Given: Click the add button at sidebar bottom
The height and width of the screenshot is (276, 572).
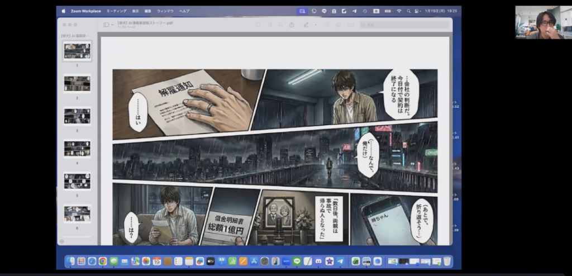Looking at the screenshot, I should (63, 241).
